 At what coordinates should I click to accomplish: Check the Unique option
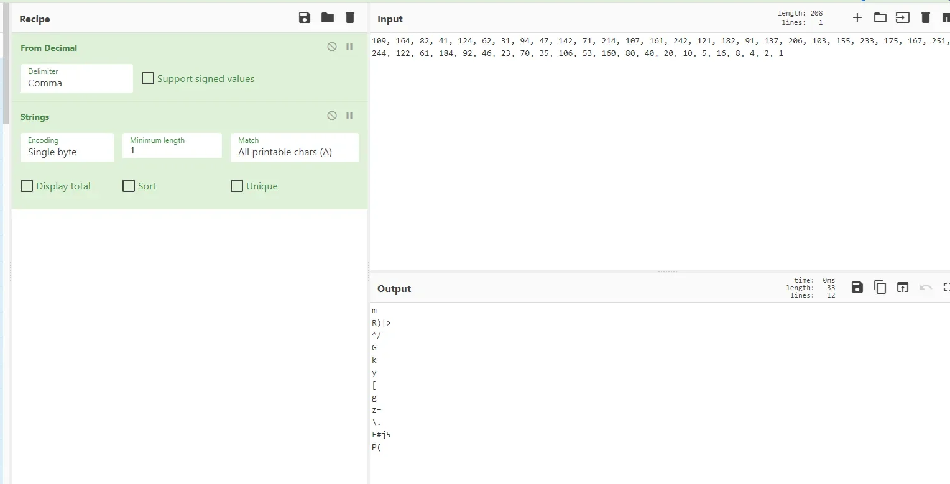pyautogui.click(x=237, y=186)
